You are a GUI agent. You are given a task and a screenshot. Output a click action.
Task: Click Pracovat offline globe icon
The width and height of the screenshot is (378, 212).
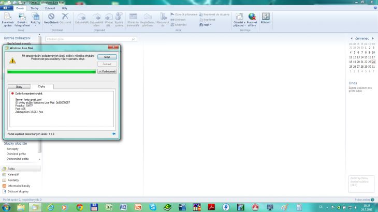[x=252, y=20]
